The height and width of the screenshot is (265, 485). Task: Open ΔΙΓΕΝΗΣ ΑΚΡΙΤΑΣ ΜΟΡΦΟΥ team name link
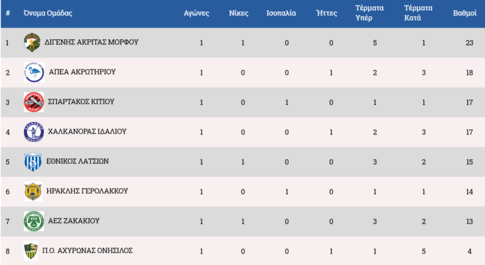point(92,42)
